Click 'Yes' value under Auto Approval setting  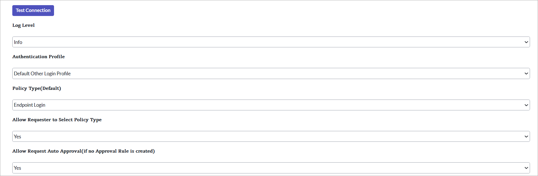[x=17, y=168]
